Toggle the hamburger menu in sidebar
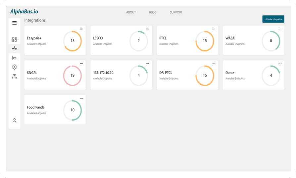296x178 pixels. [x=14, y=23]
